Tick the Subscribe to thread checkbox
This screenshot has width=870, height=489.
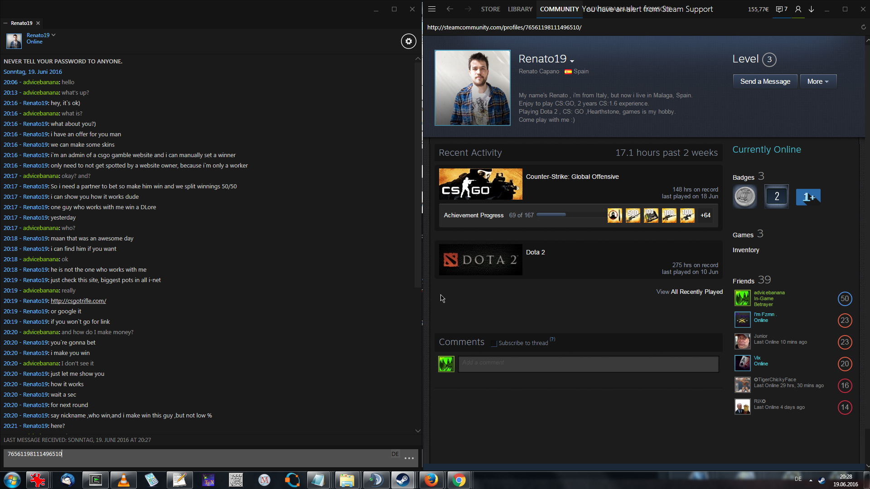click(x=494, y=344)
